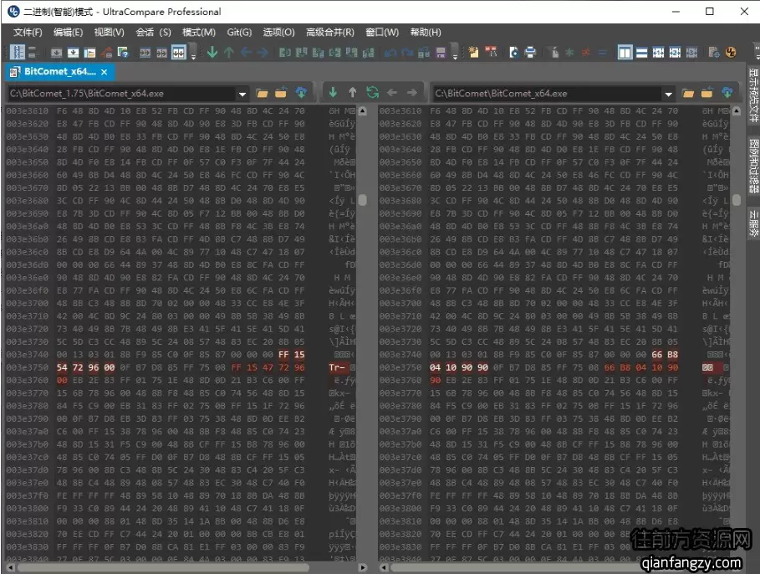Expand the left file path dropdown

click(x=242, y=94)
